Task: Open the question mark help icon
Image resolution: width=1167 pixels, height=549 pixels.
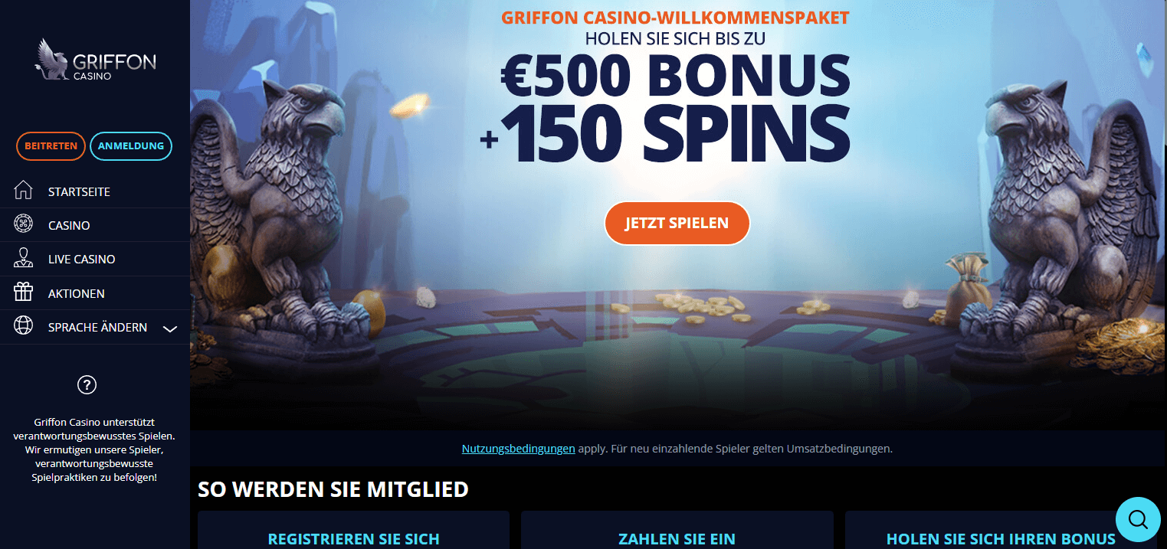Action: point(87,385)
